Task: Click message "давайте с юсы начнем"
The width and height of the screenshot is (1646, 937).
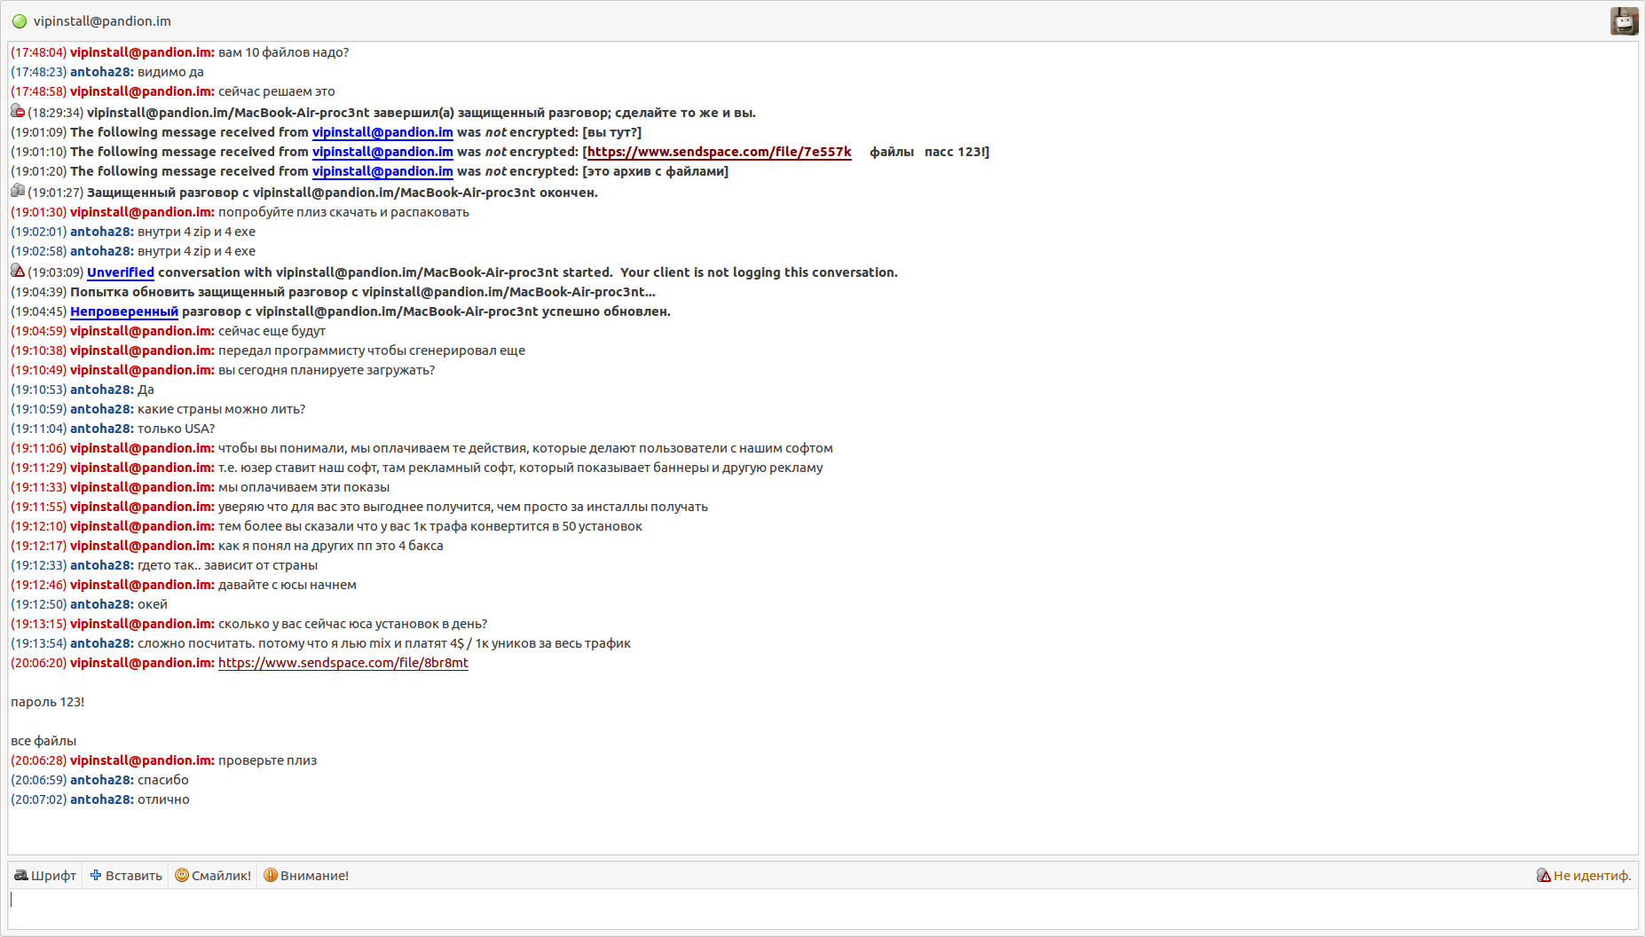Action: click(287, 585)
